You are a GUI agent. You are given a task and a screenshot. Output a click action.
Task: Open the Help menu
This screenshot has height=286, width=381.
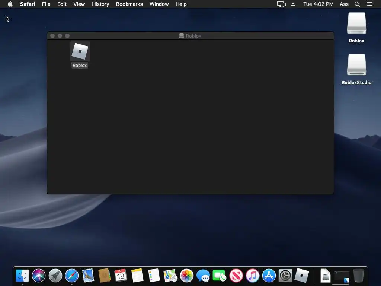coord(181,4)
